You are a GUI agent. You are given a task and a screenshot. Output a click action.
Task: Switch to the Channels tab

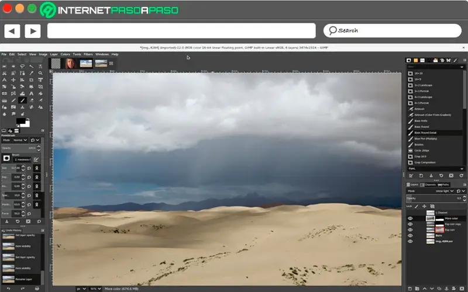point(428,185)
